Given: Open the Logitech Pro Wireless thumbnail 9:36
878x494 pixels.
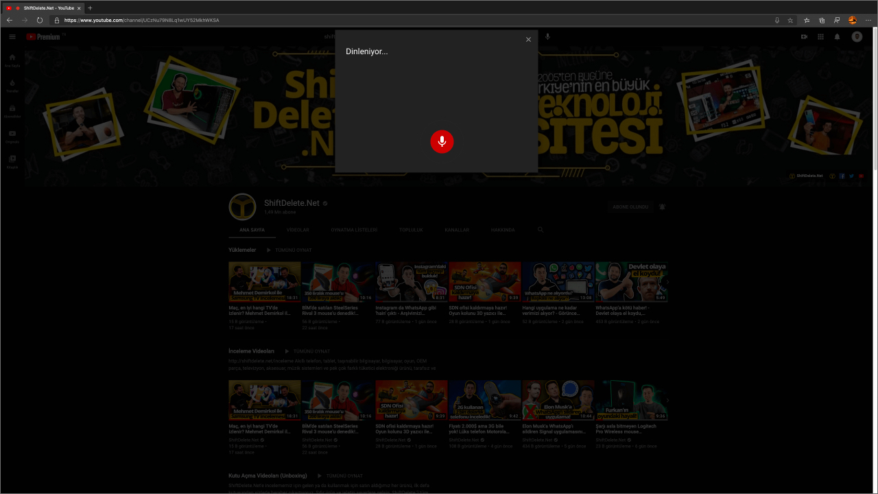Looking at the screenshot, I should click(631, 400).
